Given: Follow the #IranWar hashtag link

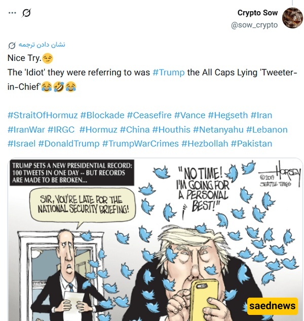Looking at the screenshot, I should click(26, 130).
